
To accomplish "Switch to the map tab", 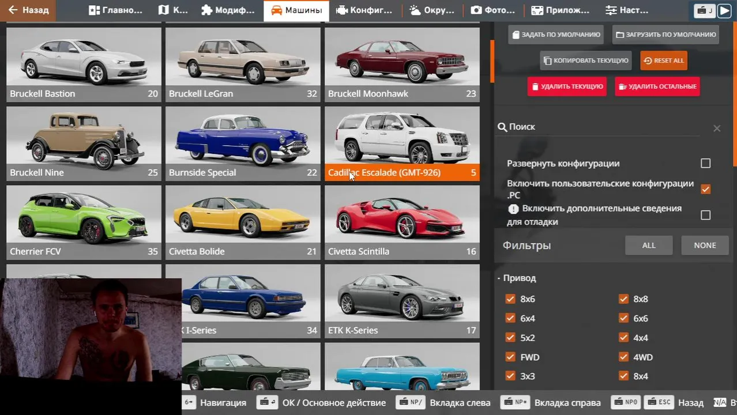I will pyautogui.click(x=173, y=10).
